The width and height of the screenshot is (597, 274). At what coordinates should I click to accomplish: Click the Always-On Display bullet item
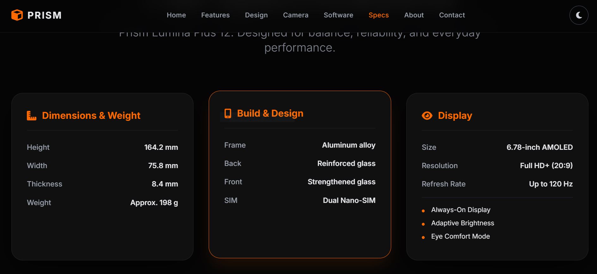(461, 210)
